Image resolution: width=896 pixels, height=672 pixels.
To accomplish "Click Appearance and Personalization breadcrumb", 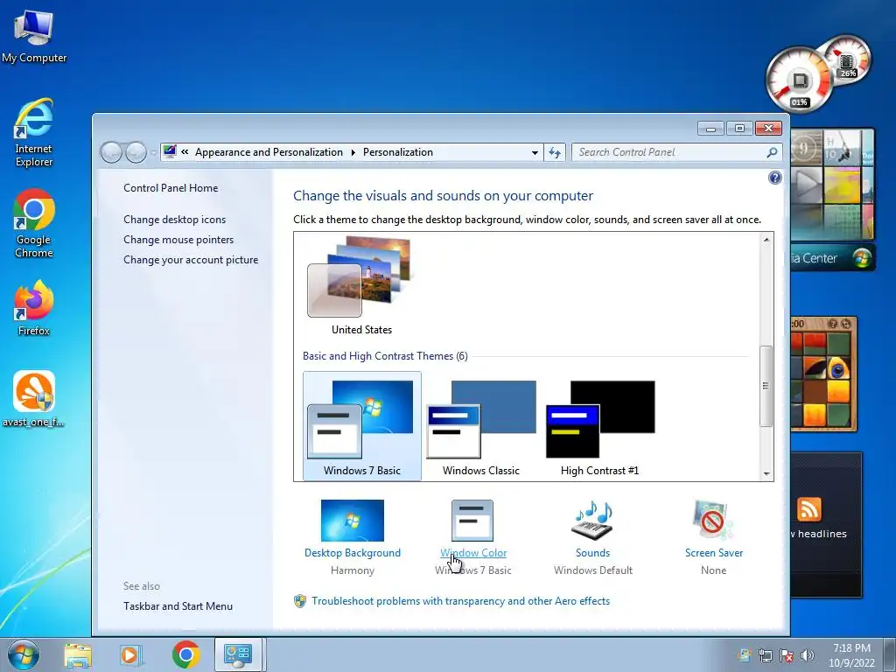I will click(269, 152).
